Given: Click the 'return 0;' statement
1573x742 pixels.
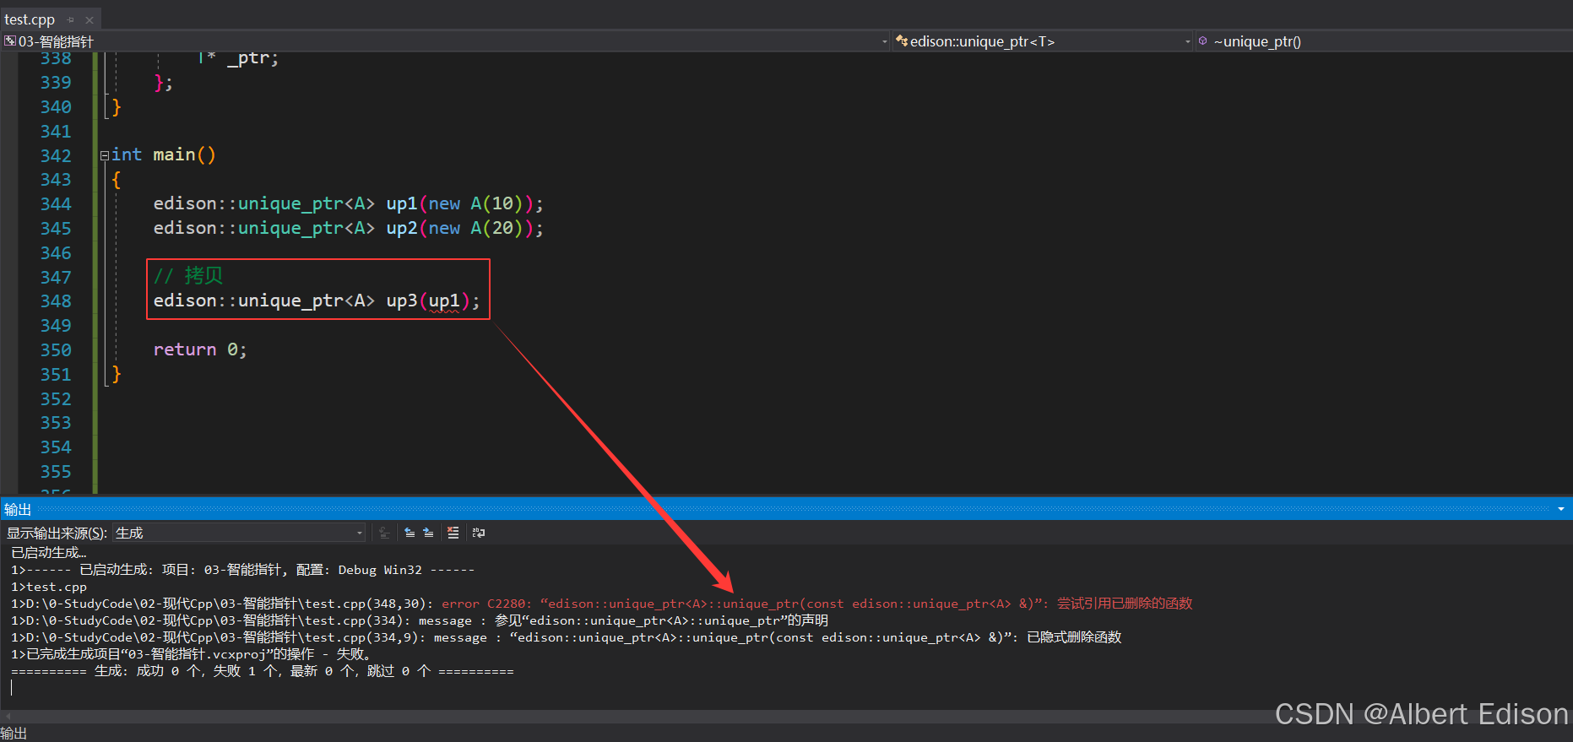Looking at the screenshot, I should click(x=200, y=349).
